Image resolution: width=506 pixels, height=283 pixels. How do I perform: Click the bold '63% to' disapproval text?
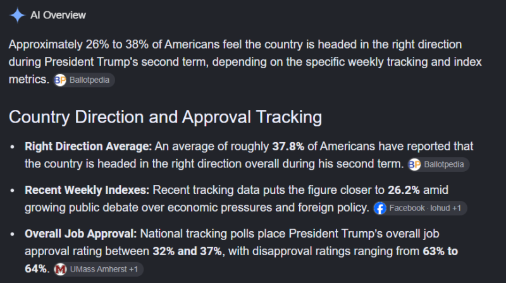[x=440, y=251]
